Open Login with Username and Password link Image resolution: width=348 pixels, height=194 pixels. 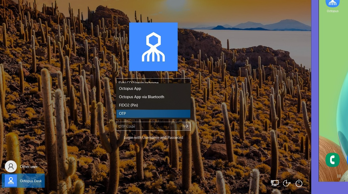[153, 138]
